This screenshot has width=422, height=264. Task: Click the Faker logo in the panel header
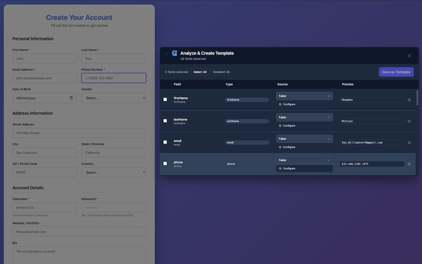[174, 53]
